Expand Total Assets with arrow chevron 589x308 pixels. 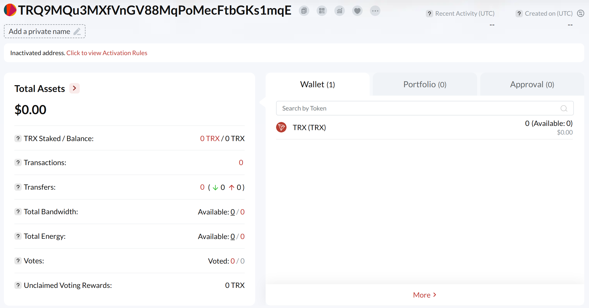point(75,88)
